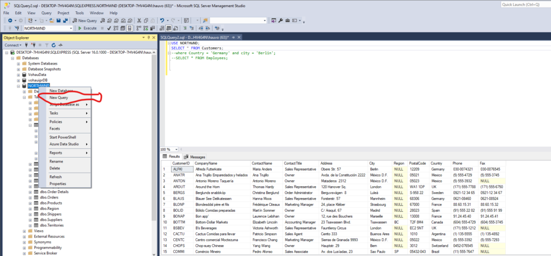This screenshot has width=551, height=256.
Task: Expand the VohauData database node
Action: pyautogui.click(x=18, y=75)
